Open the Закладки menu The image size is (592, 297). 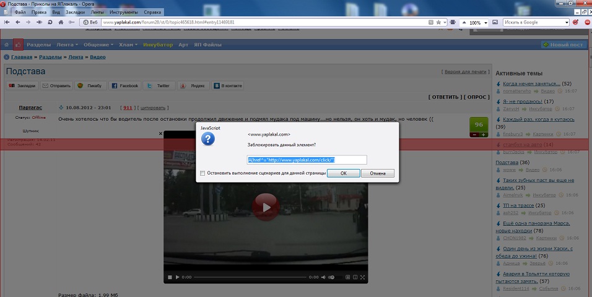point(75,12)
